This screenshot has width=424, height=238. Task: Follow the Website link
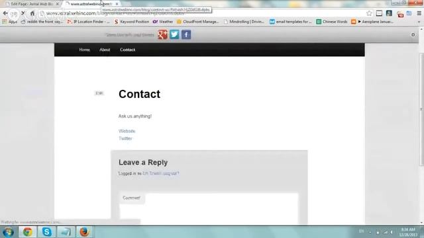coord(127,131)
